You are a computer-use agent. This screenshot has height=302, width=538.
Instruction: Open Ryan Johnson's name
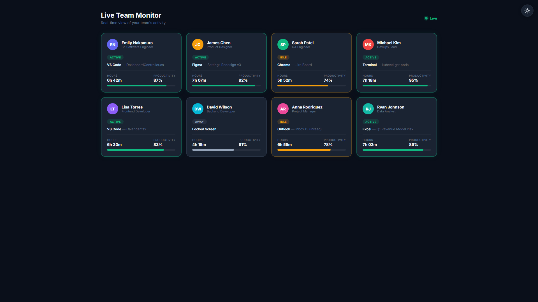coord(391,107)
